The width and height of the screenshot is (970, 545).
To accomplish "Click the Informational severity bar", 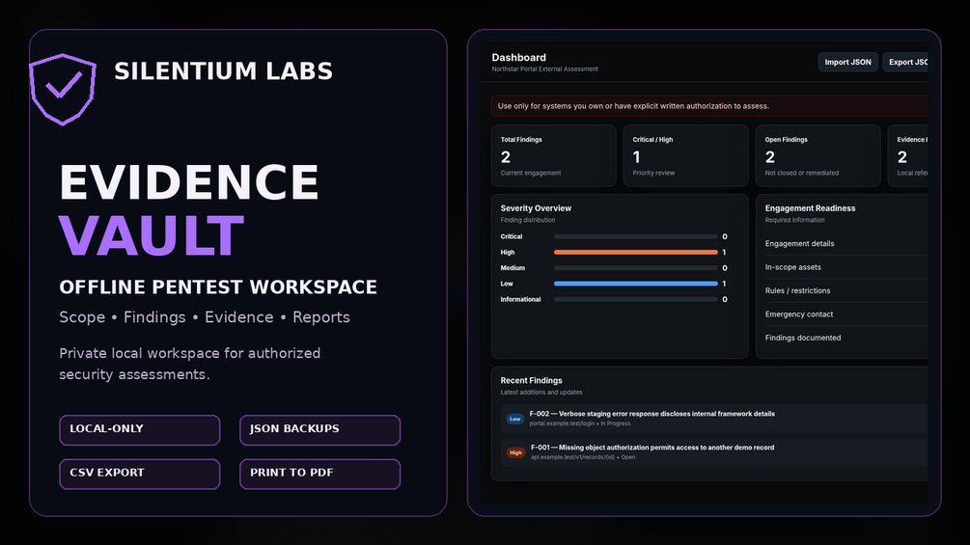I will [636, 300].
